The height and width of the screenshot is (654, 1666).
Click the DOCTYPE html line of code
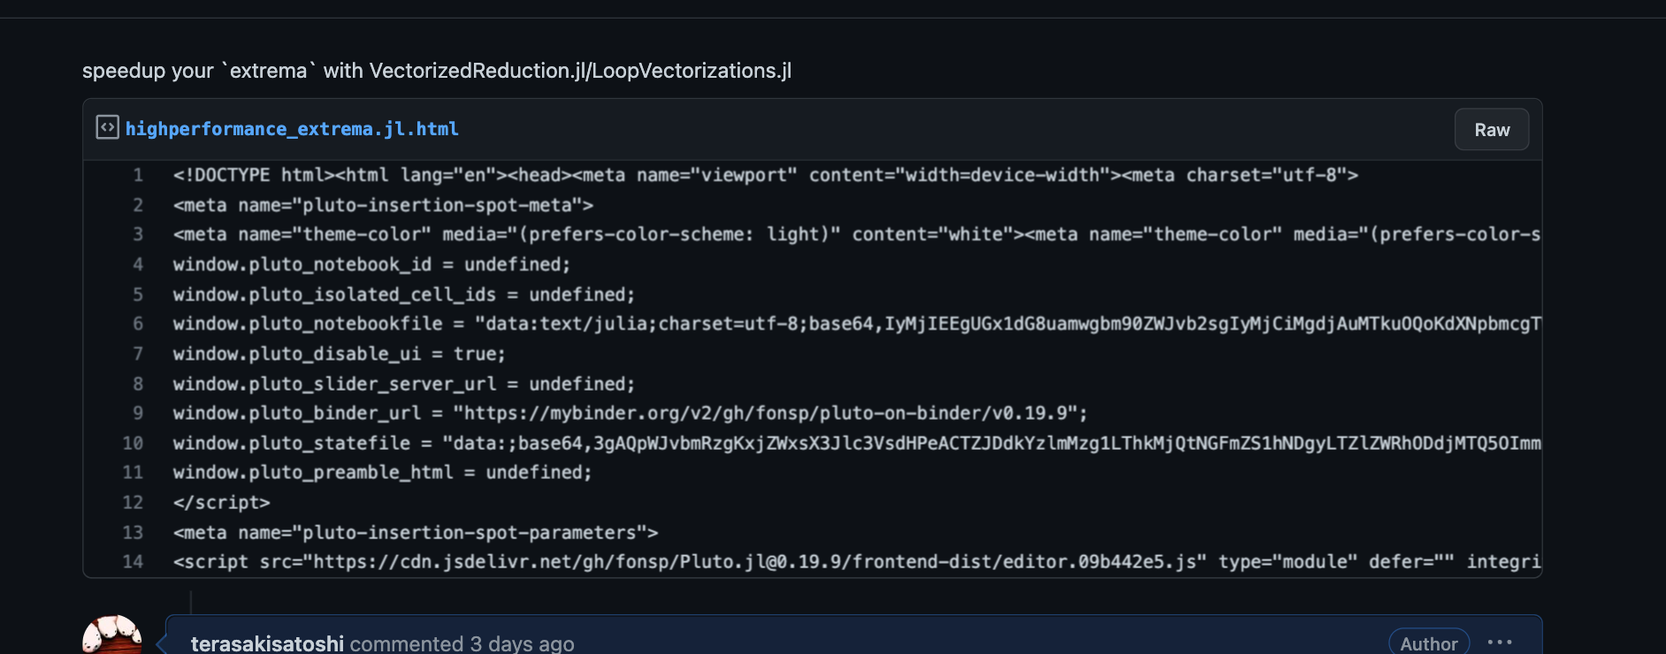pyautogui.click(x=765, y=175)
